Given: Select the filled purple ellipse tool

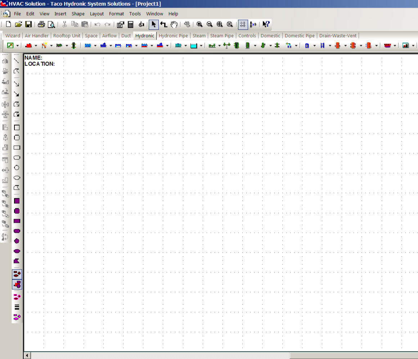Looking at the screenshot, I should [17, 251].
